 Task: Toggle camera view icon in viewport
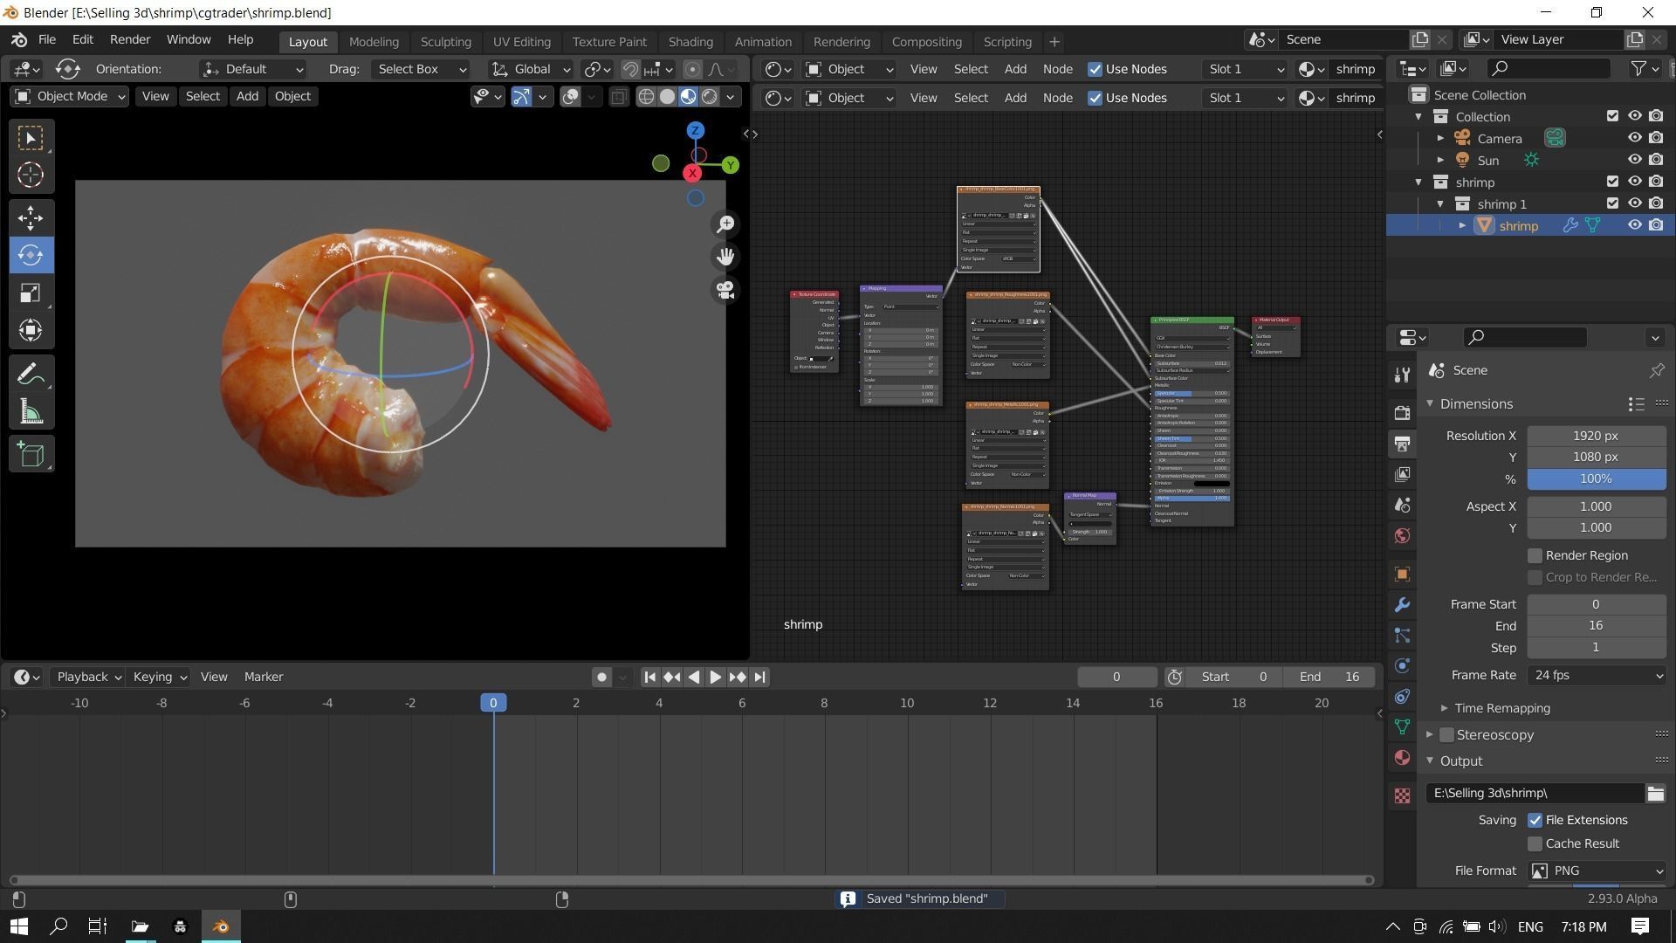coord(725,290)
